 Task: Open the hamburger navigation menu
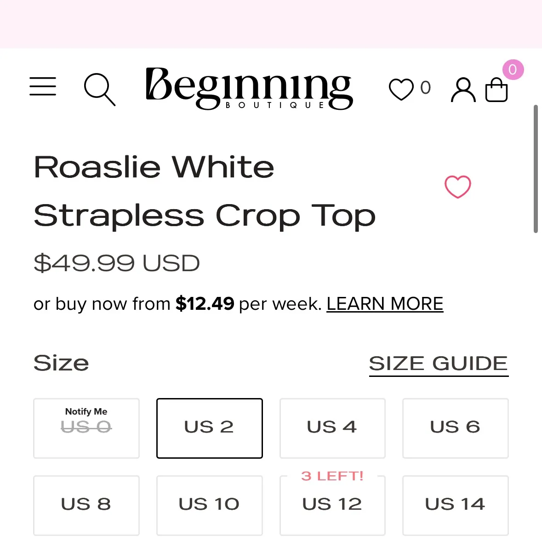pyautogui.click(x=42, y=87)
